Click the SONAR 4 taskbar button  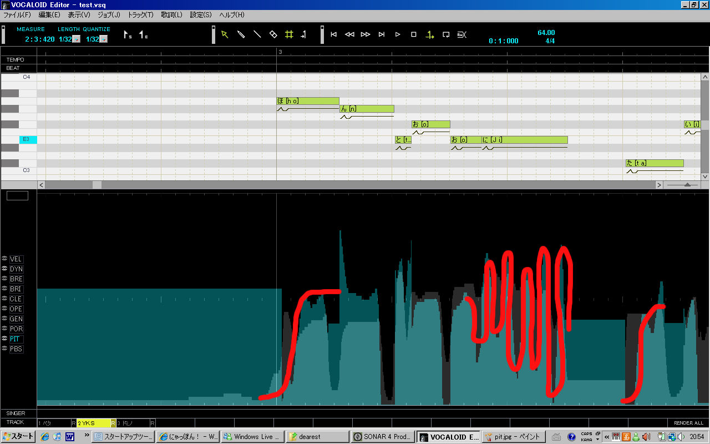(x=383, y=437)
